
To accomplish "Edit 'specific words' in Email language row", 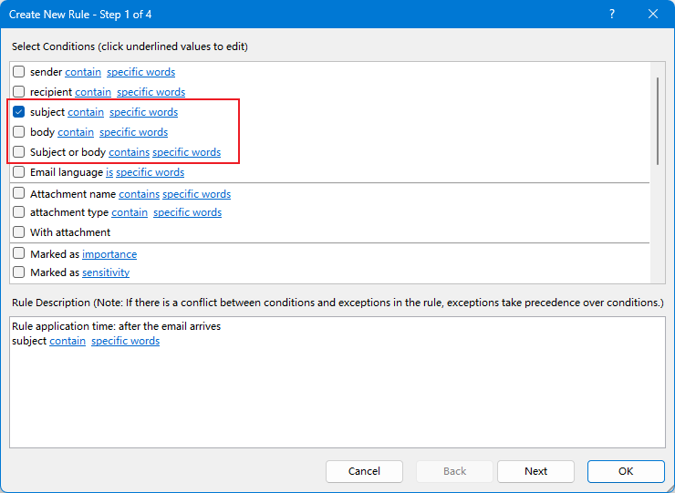I will [151, 172].
